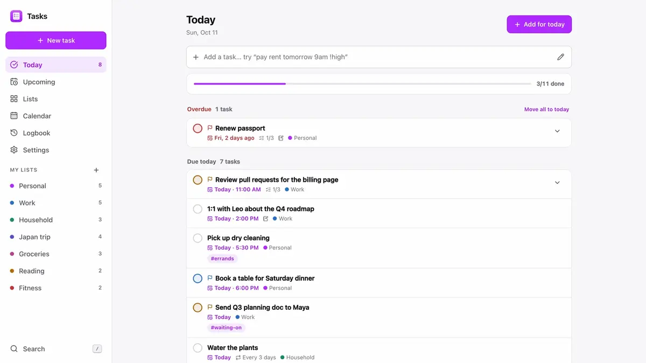Click the New task button

(x=56, y=40)
